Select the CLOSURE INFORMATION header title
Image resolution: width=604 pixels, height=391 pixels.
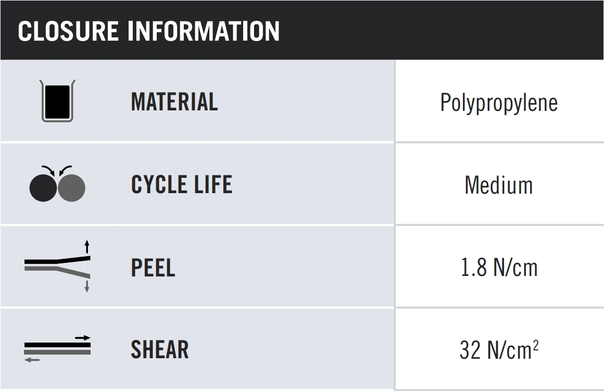point(149,31)
